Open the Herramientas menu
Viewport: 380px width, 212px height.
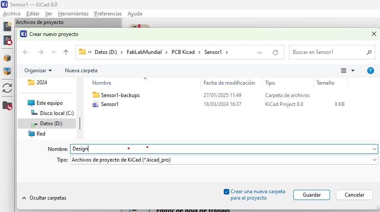pos(73,14)
